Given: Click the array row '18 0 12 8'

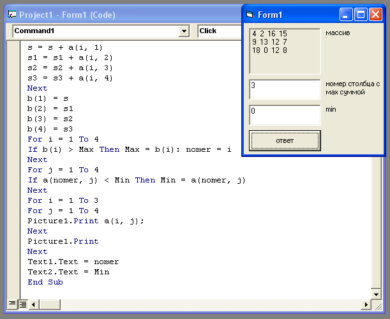Looking at the screenshot, I should coord(269,50).
